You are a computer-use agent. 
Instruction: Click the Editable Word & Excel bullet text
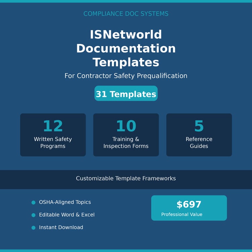67,215
